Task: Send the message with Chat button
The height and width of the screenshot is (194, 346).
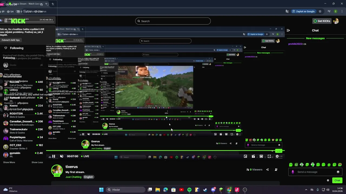Action: coord(337,180)
